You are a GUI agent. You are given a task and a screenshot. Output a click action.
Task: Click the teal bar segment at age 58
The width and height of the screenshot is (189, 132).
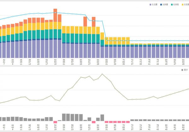coord(72,38)
